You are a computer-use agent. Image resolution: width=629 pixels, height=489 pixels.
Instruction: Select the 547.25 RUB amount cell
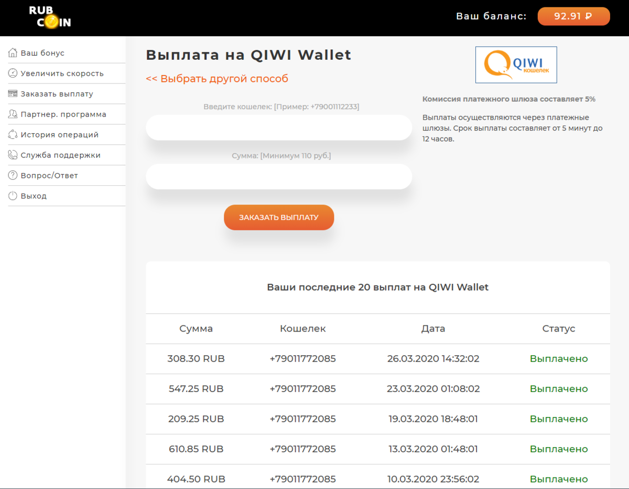(x=196, y=389)
